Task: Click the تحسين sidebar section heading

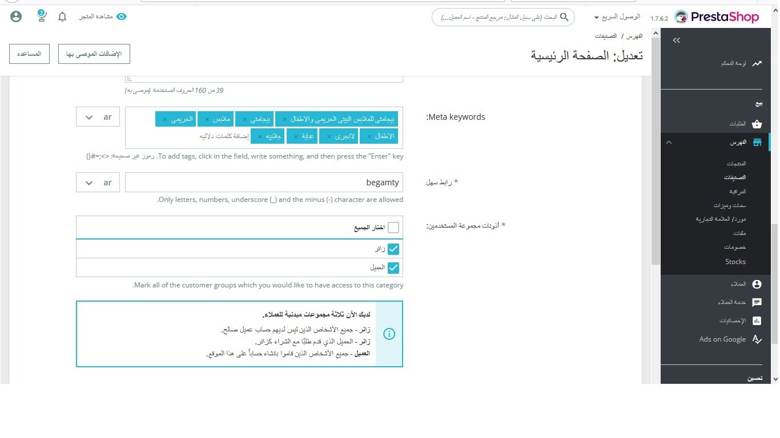Action: pos(755,378)
